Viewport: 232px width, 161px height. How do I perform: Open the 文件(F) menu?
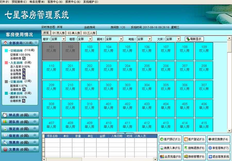point(4,2)
